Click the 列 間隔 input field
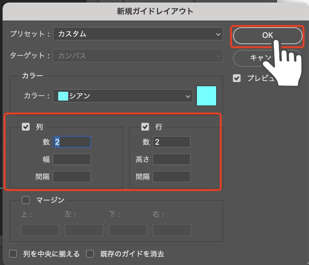 tap(72, 177)
